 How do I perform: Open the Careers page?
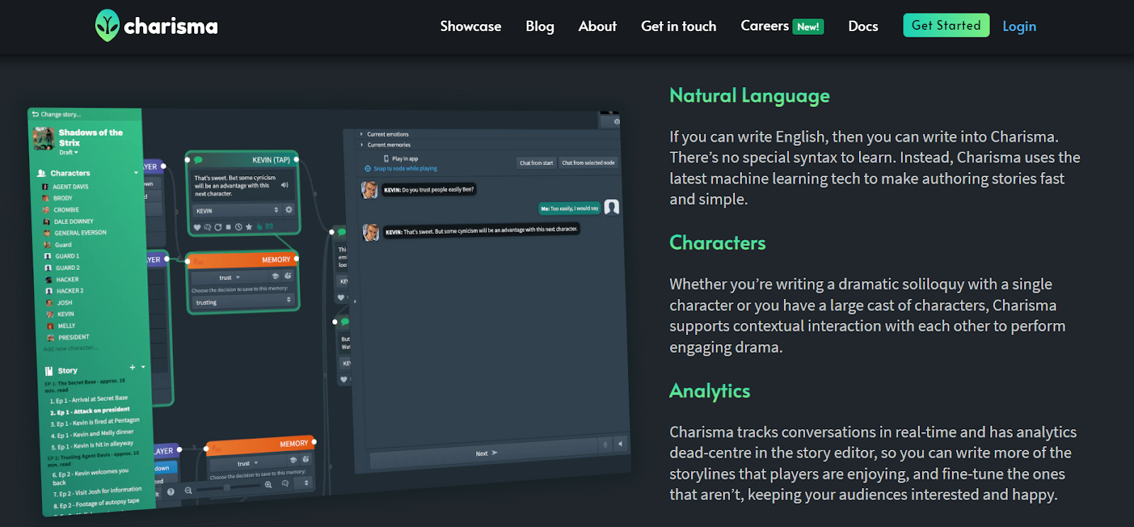tap(765, 25)
